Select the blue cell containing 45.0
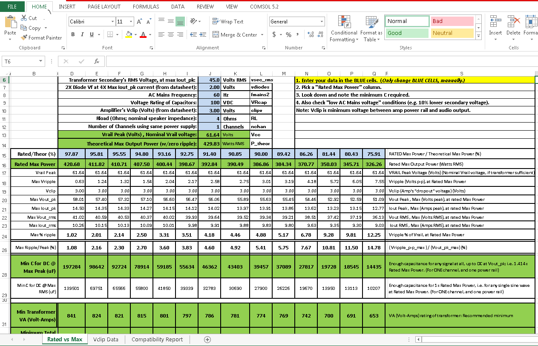The width and height of the screenshot is (538, 346). [x=210, y=80]
